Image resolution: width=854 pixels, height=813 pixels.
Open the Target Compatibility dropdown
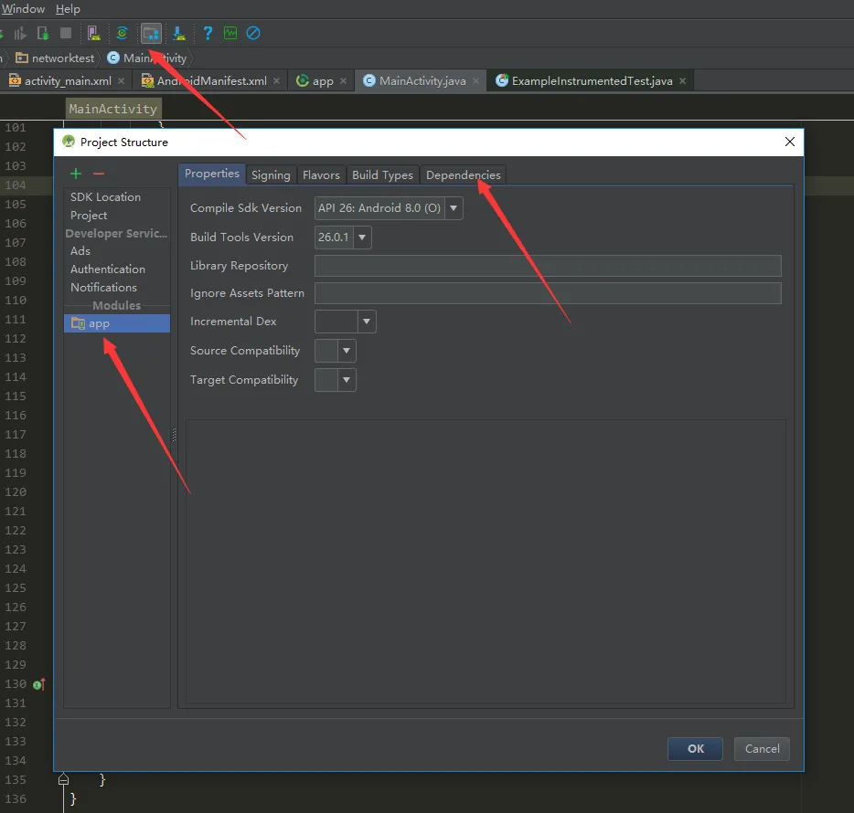pos(347,380)
